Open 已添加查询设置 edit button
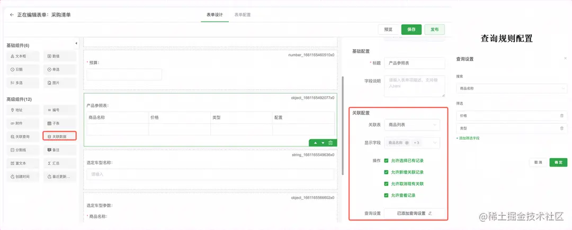 click(x=415, y=214)
